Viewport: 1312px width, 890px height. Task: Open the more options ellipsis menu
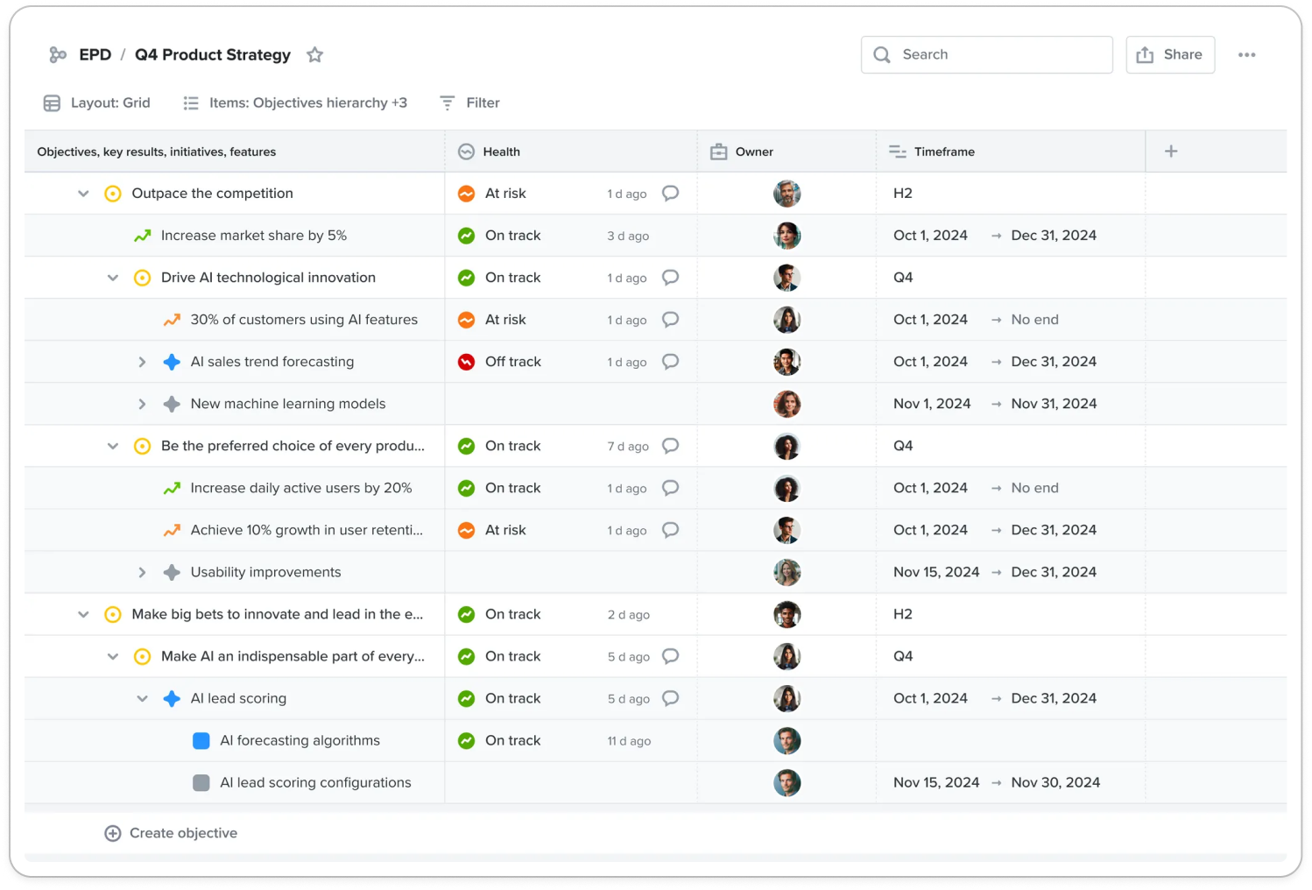1246,55
